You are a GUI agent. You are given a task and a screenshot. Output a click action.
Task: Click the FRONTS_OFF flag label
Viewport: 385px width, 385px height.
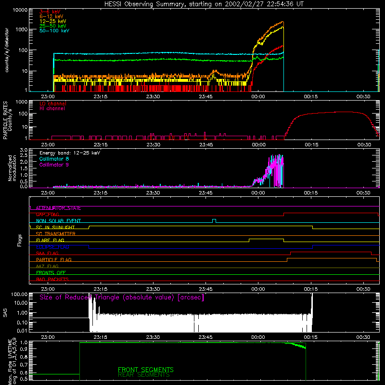(x=51, y=273)
